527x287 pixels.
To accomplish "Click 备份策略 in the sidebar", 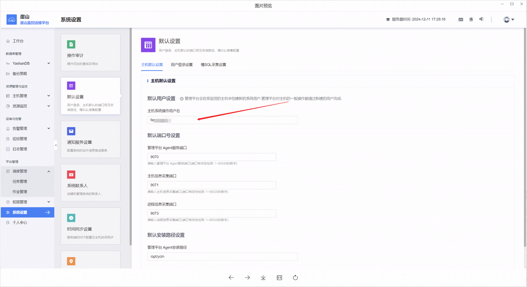I will point(20,74).
